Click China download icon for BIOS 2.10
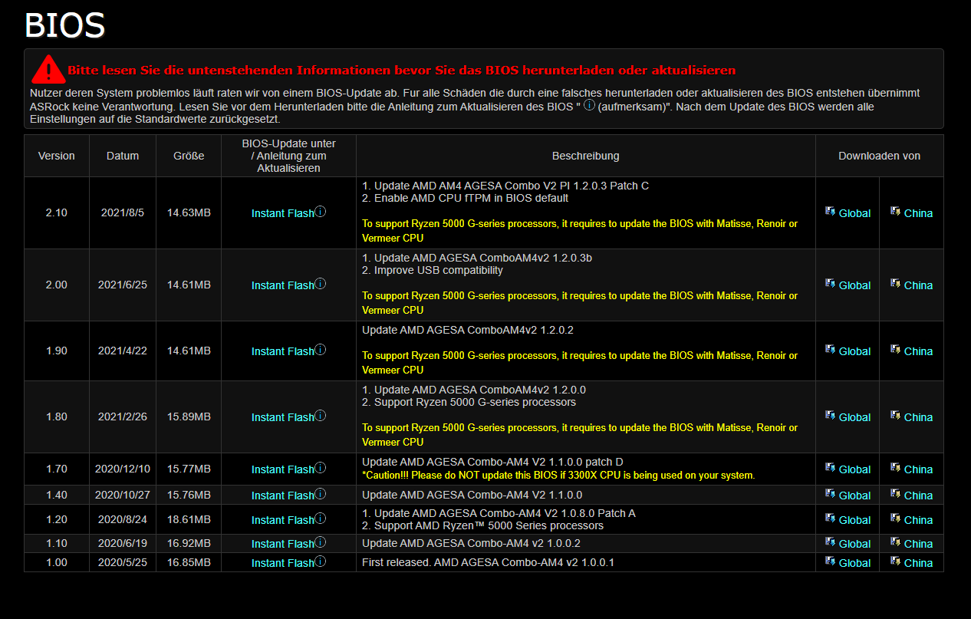Viewport: 971px width, 619px height. point(895,211)
